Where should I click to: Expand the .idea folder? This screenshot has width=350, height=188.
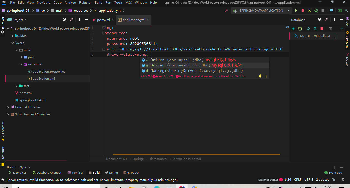(x=13, y=36)
